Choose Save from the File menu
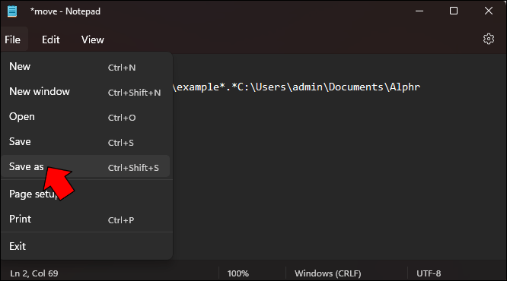 coord(86,142)
